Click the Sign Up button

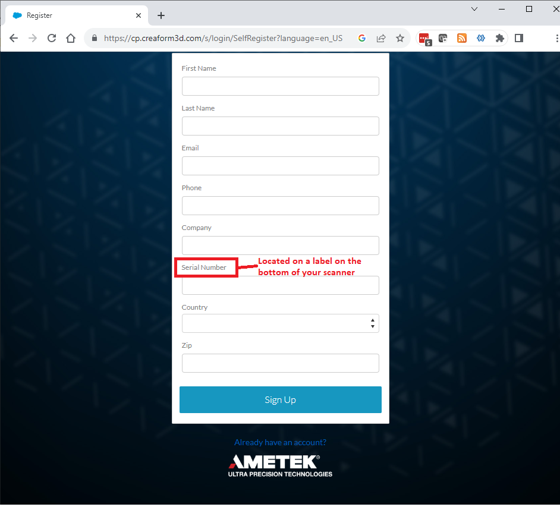(x=281, y=399)
